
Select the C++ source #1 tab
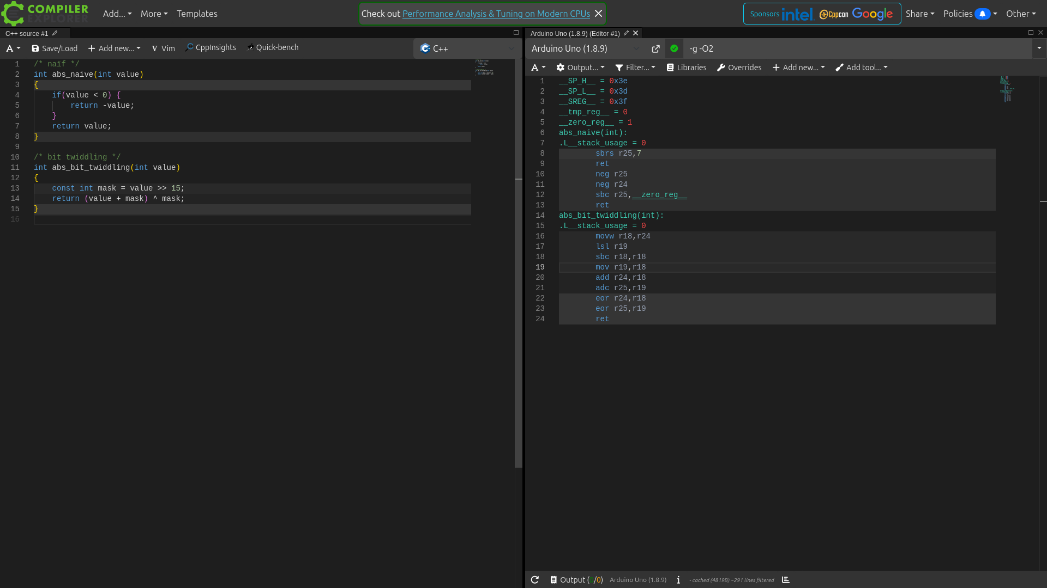pyautogui.click(x=27, y=34)
